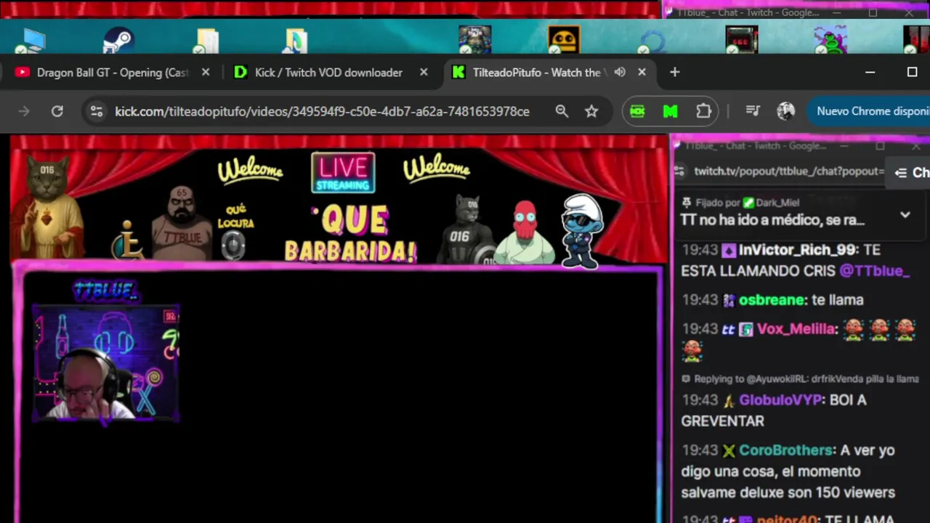Screen dimensions: 930x523
Task: Bookmark this page with the star
Action: tap(591, 111)
